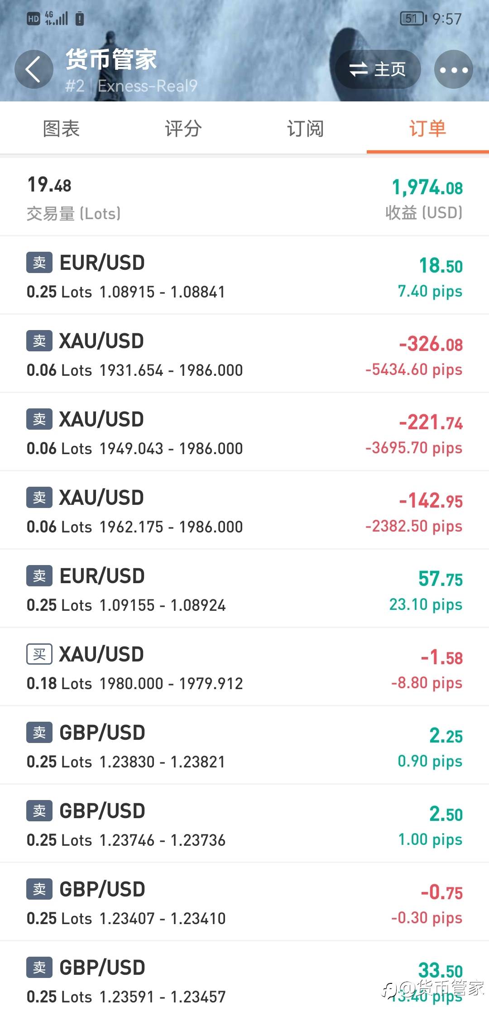Tap the 卖 badge on the 1.23591 GBP/USD order
The height and width of the screenshot is (1016, 489).
39,968
